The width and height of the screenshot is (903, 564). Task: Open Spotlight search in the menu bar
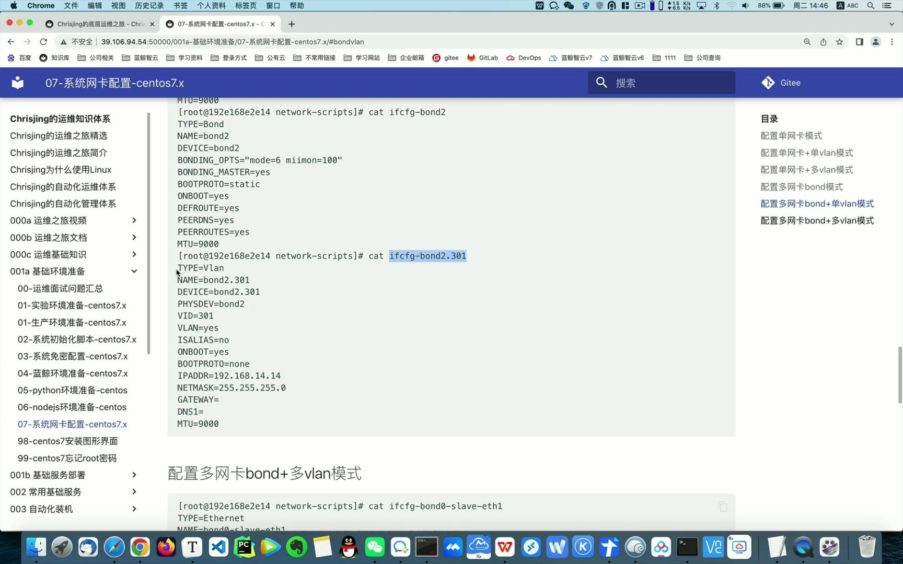pyautogui.click(x=870, y=6)
